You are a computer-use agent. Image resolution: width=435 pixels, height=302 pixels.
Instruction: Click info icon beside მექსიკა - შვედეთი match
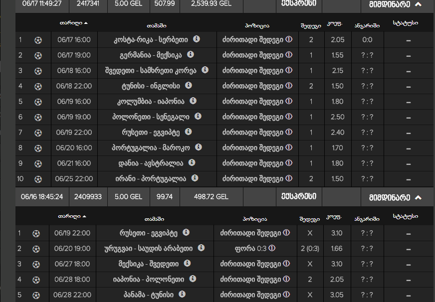(187, 263)
